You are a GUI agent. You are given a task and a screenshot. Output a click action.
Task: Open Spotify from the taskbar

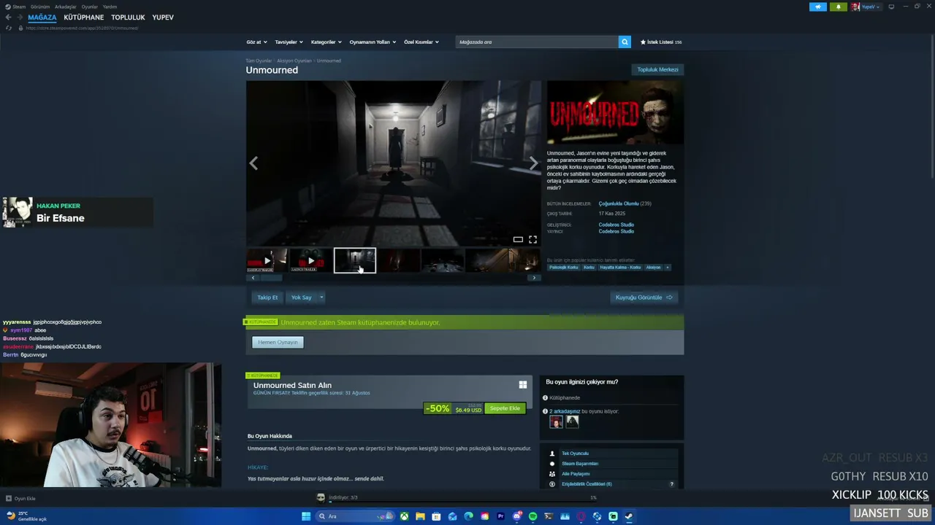click(533, 516)
